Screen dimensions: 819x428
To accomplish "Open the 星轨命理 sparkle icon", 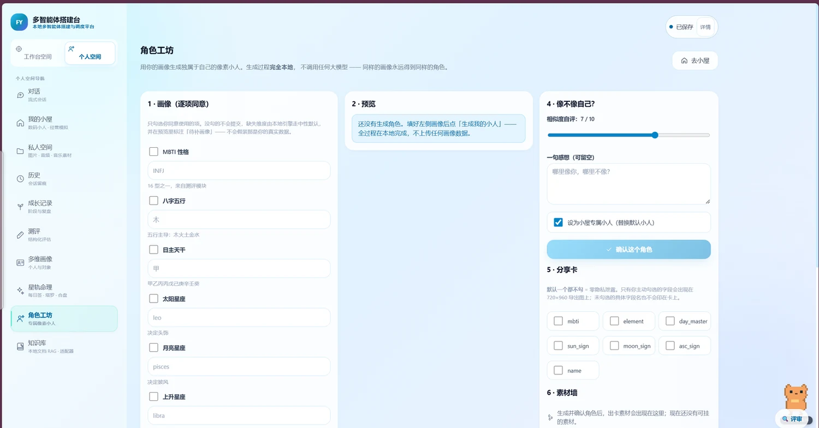I will click(x=20, y=291).
